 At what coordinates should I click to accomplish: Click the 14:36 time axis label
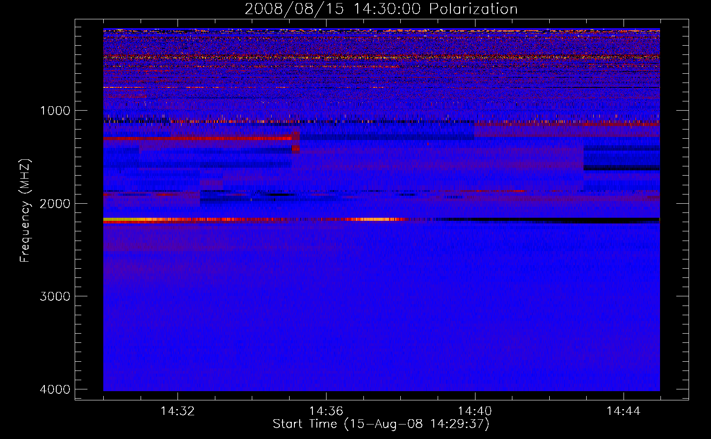(x=326, y=411)
